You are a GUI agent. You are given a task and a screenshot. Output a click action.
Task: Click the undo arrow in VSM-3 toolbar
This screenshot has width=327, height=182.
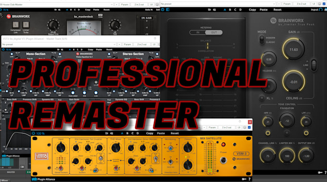[x=107, y=133]
